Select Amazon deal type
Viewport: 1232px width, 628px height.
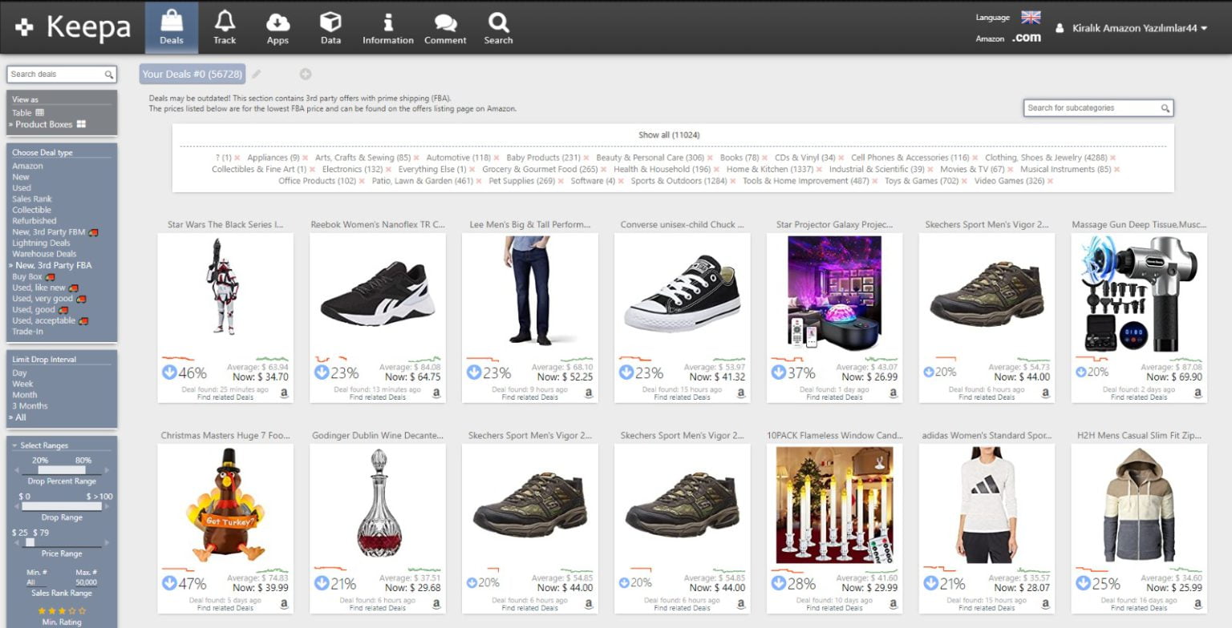[27, 166]
